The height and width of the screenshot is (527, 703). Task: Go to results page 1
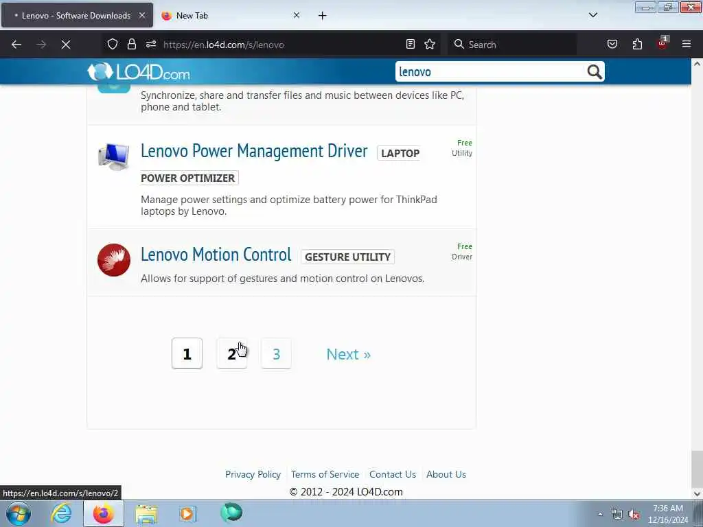pyautogui.click(x=187, y=353)
